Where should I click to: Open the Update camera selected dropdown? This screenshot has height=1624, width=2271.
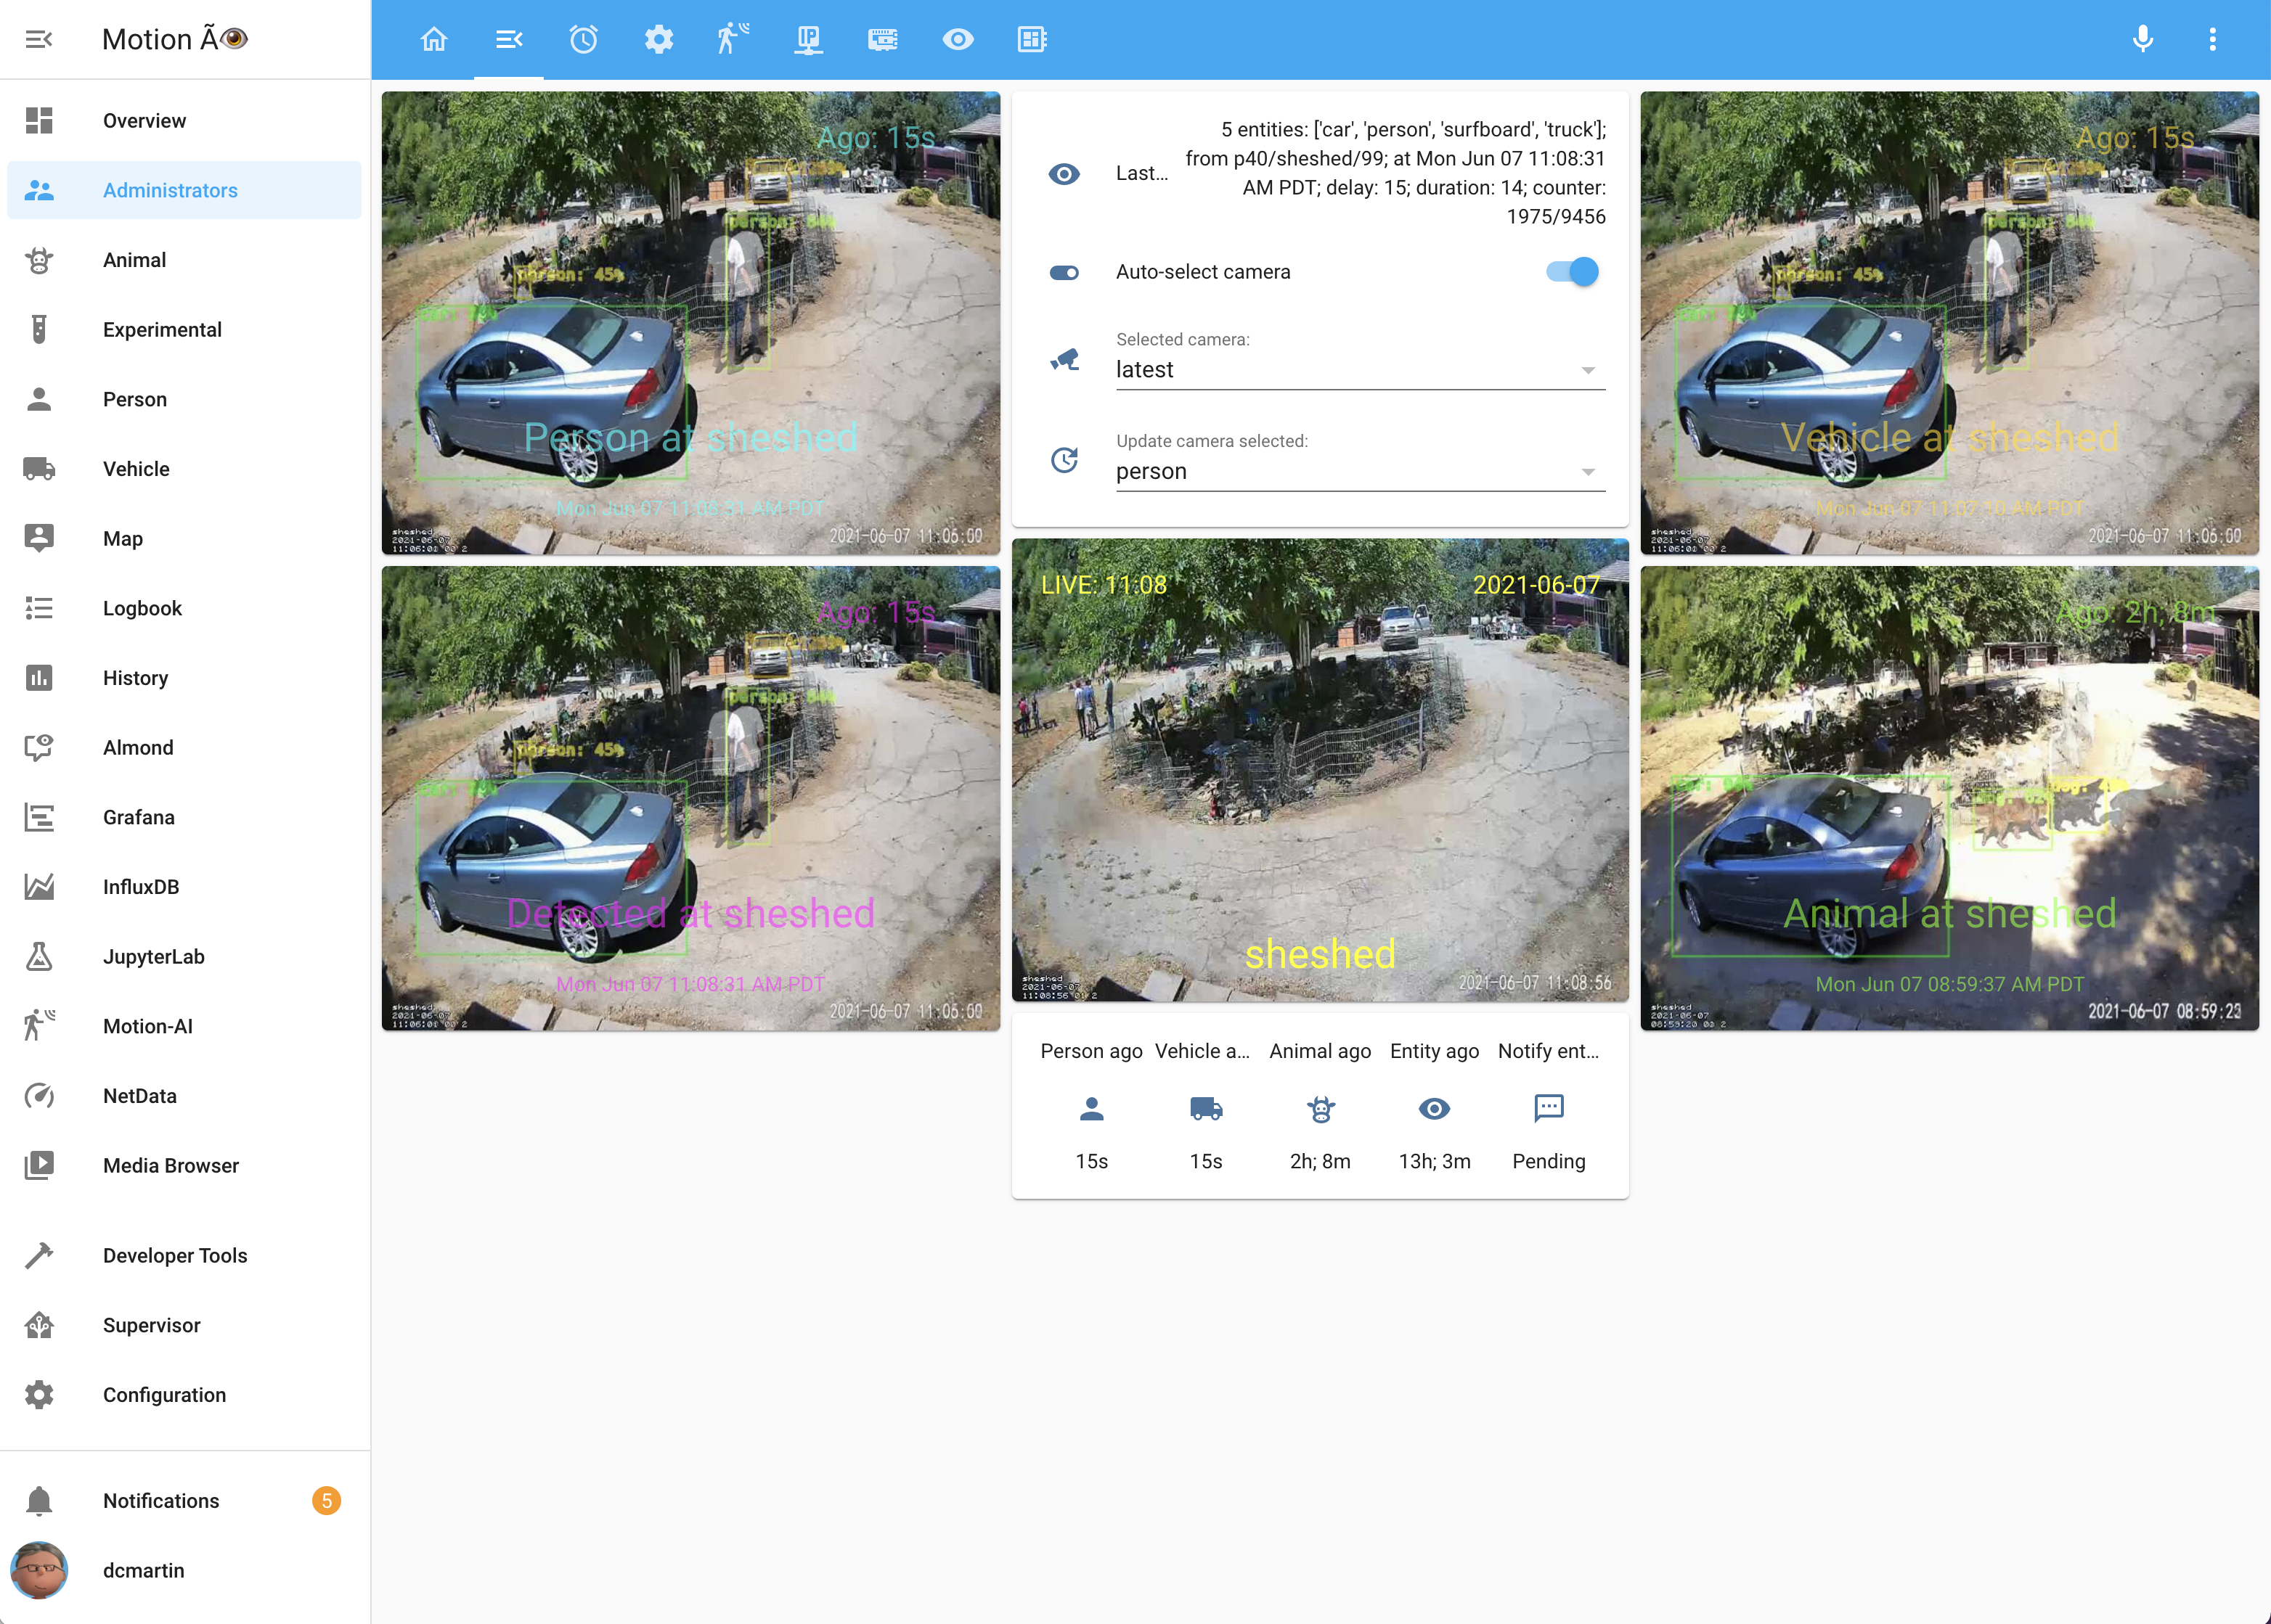[1360, 471]
